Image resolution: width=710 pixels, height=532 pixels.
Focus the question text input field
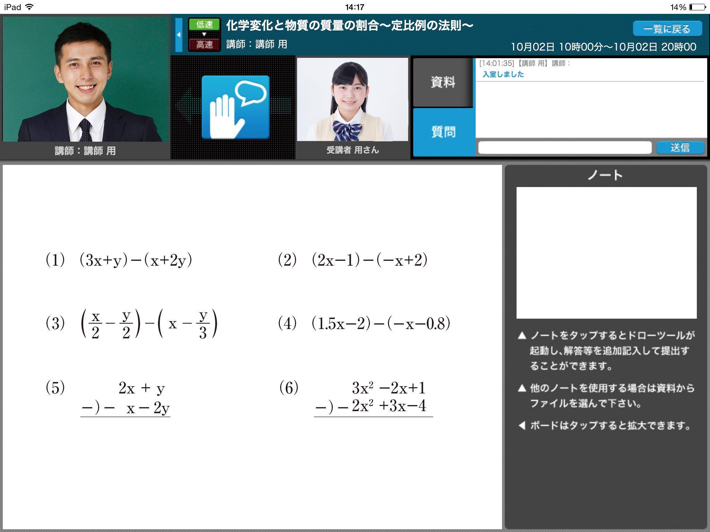tap(564, 148)
